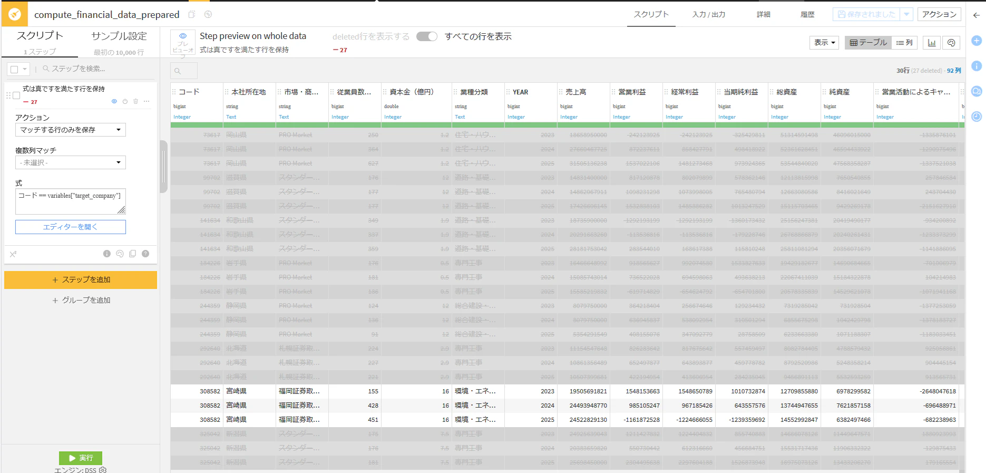986x473 pixels.
Task: Click the circular icon after the copy icon
Action: (x=208, y=15)
